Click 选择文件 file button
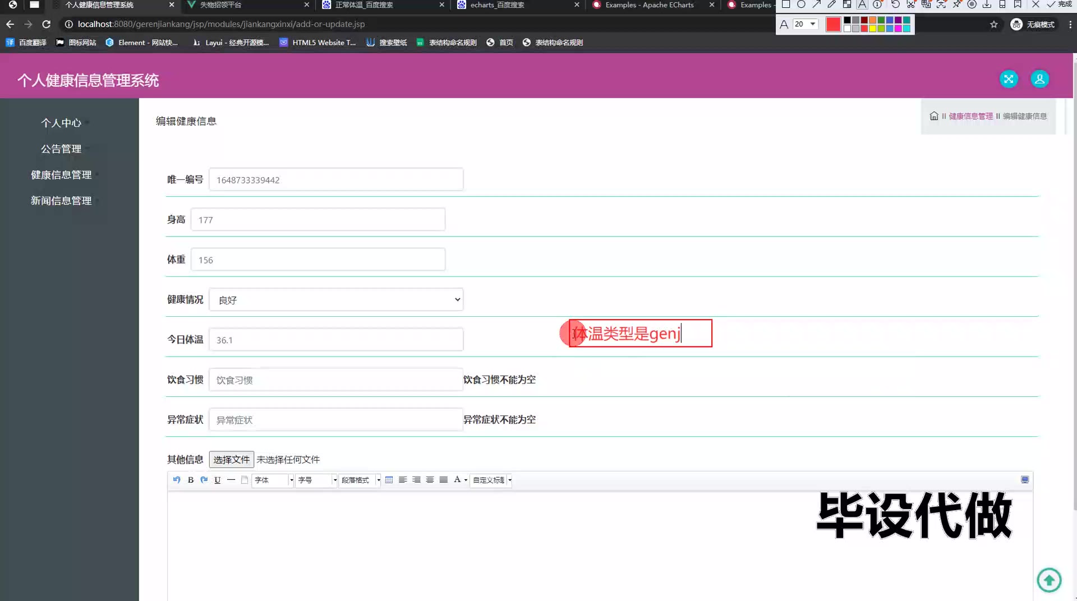Viewport: 1077px width, 601px height. (232, 460)
